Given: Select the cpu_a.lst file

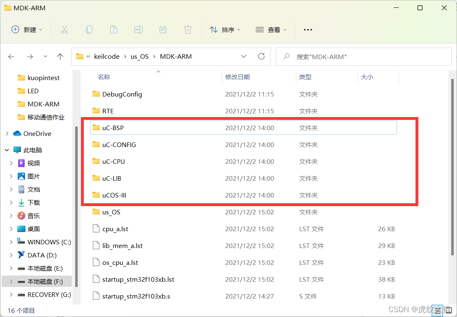Looking at the screenshot, I should tap(243, 229).
